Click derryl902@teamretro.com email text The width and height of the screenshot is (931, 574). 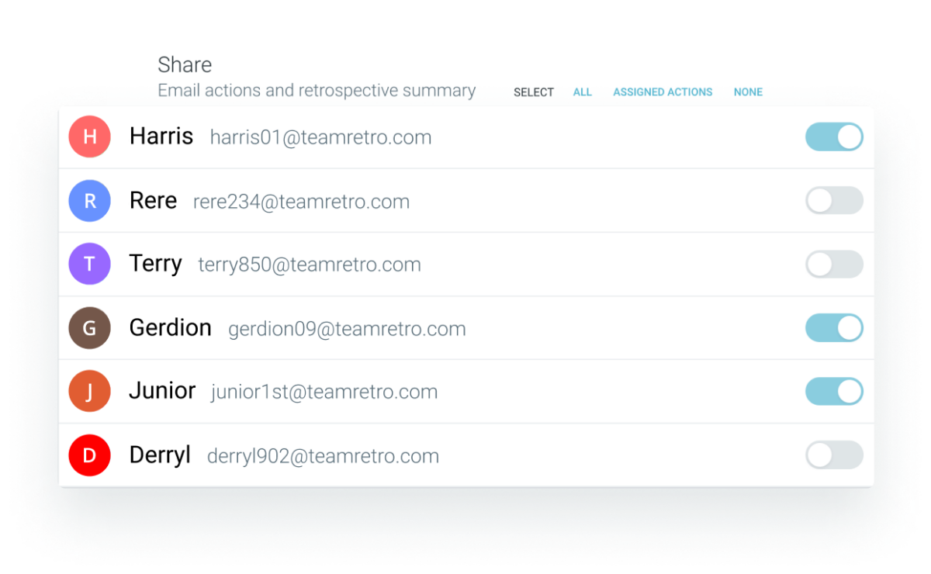point(323,456)
